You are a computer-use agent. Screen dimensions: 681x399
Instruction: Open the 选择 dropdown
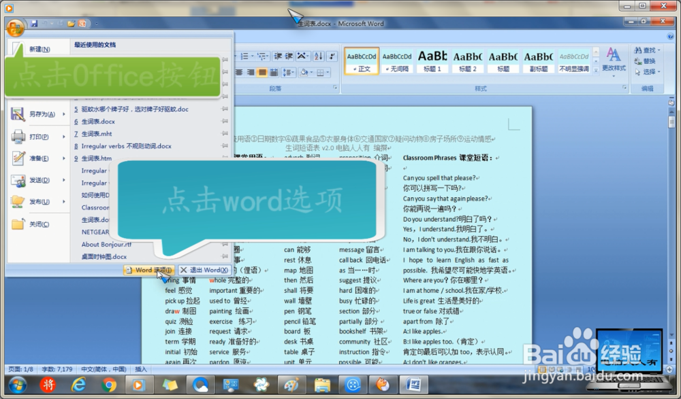coord(647,72)
